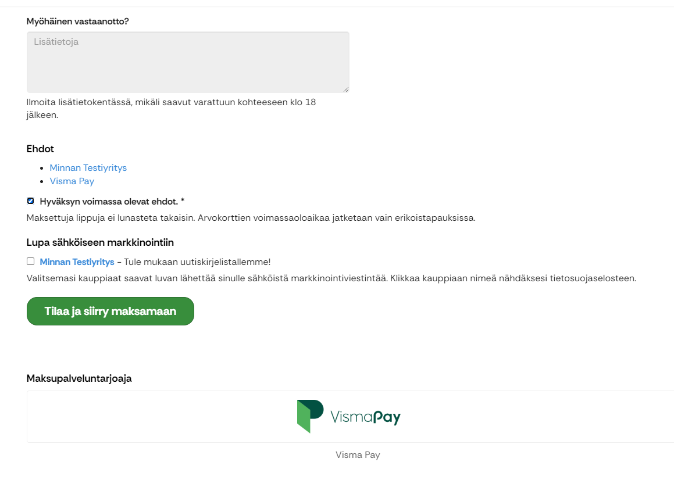Click the Maksupalveluntarjoaja section heading

pyautogui.click(x=79, y=378)
